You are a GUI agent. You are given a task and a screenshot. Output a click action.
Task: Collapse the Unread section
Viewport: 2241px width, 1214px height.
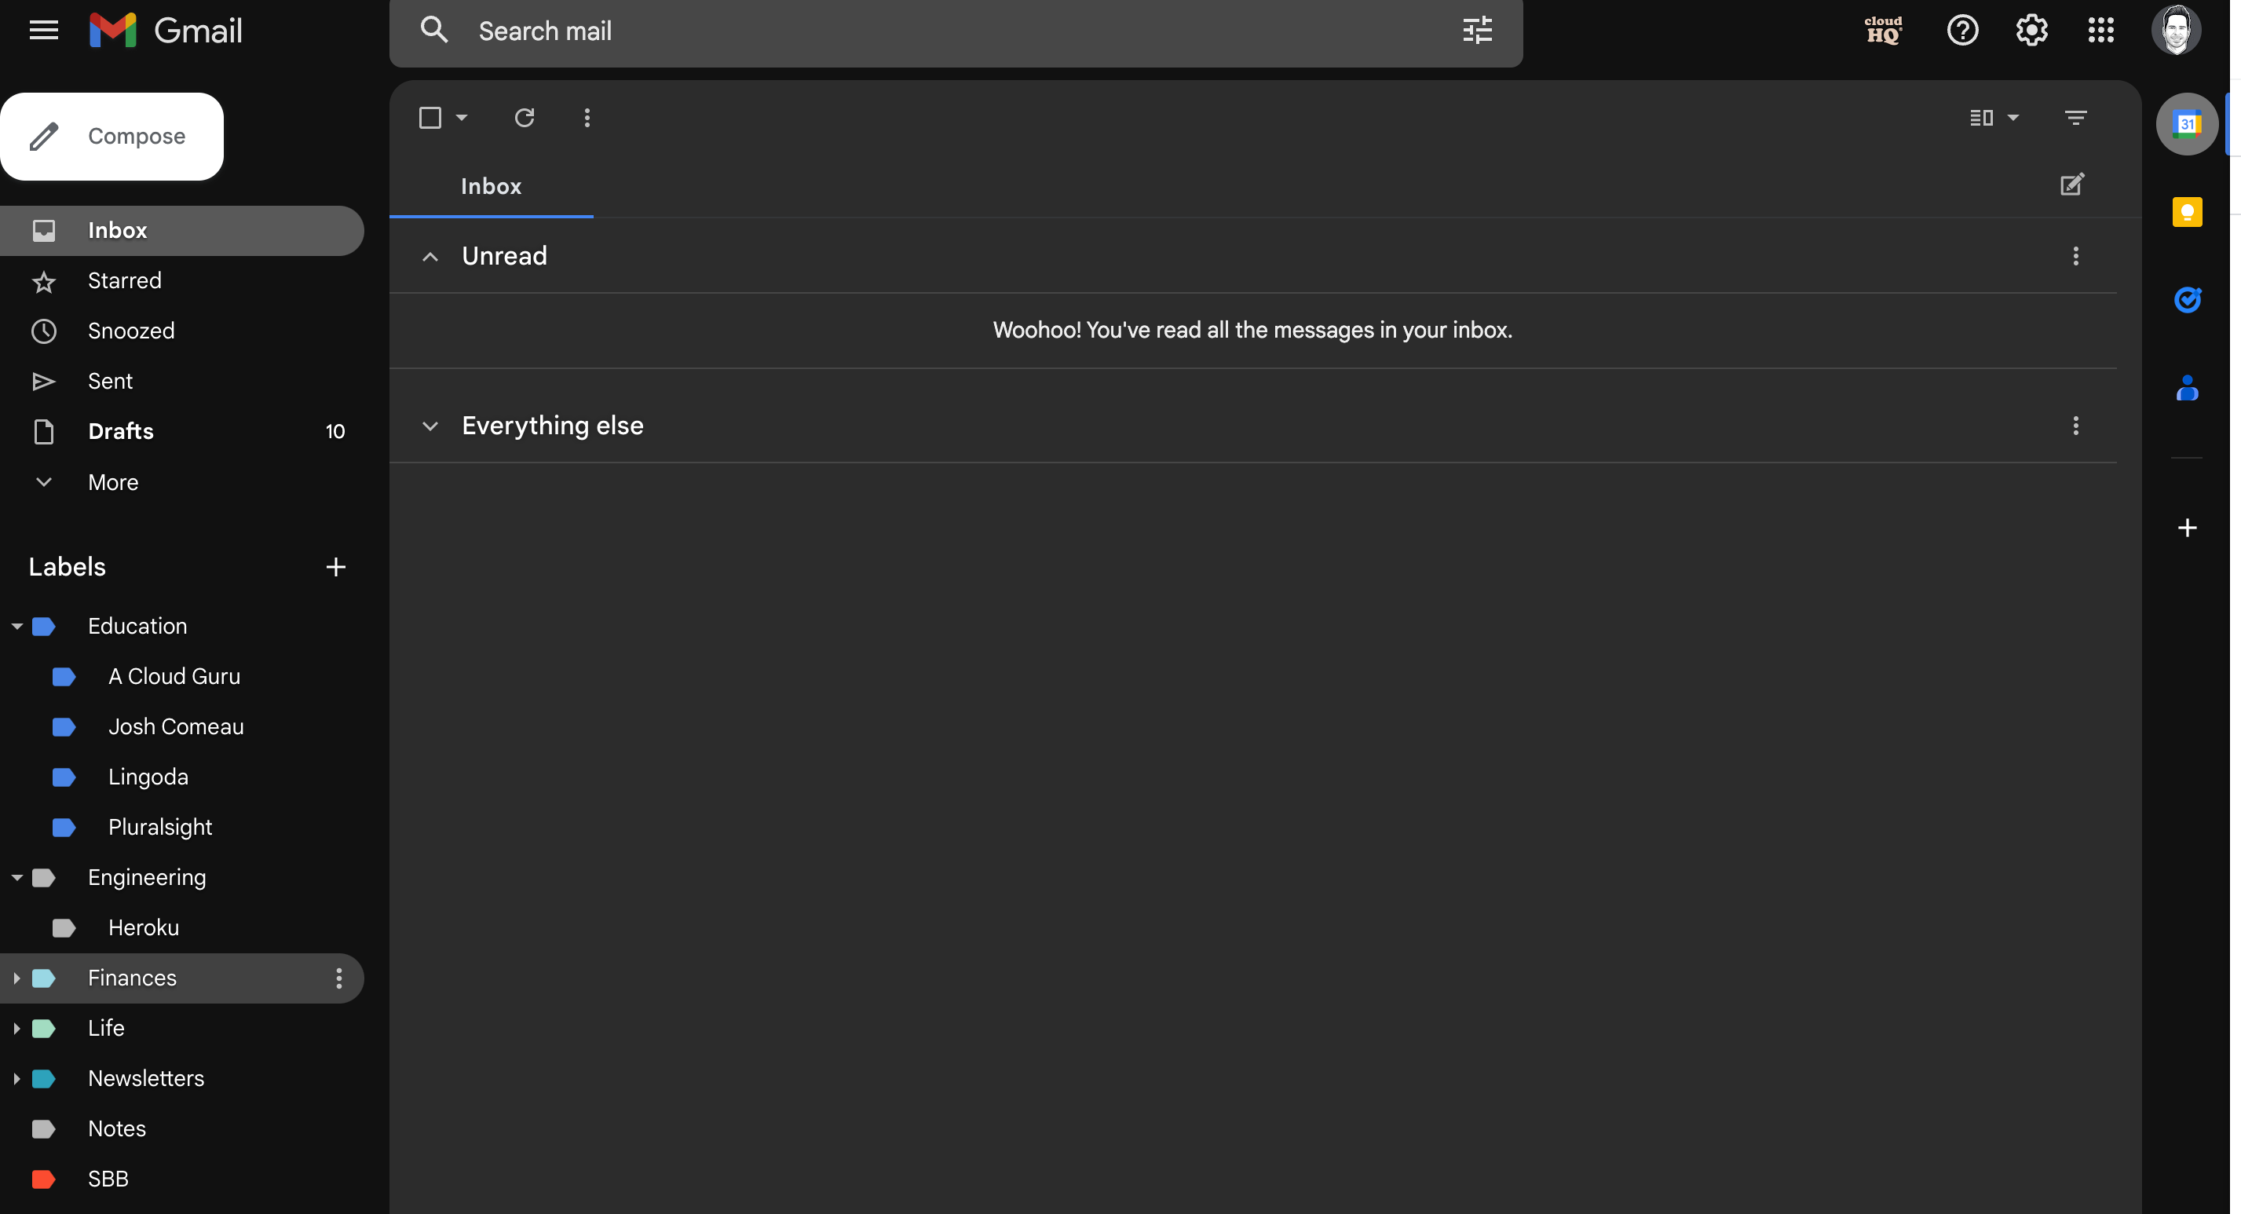pyautogui.click(x=430, y=256)
